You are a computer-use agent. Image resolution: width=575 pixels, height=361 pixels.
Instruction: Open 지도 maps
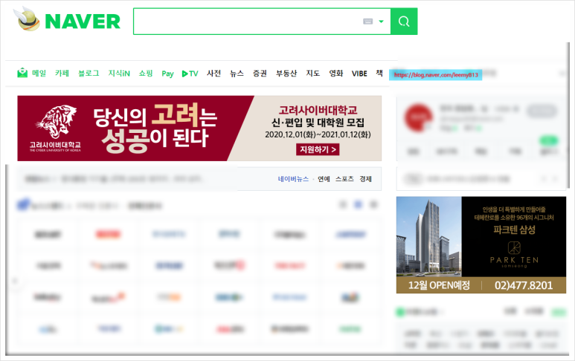313,74
